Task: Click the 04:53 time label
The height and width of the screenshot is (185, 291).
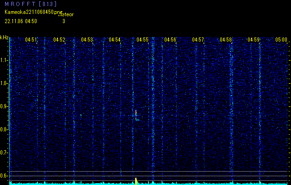Action: [x=87, y=39]
